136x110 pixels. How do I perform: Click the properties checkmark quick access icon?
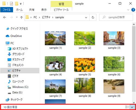(11, 4)
